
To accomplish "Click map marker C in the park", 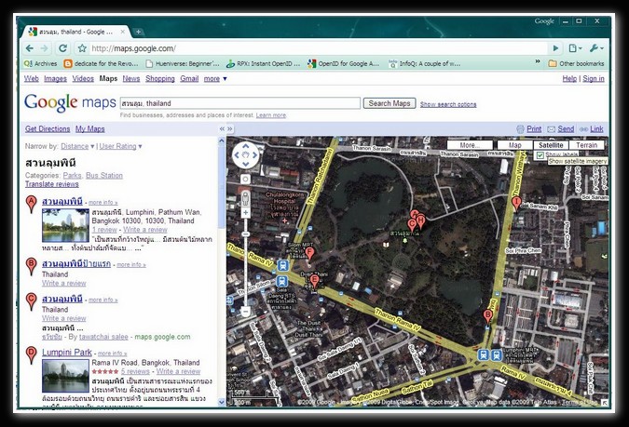I will [411, 225].
